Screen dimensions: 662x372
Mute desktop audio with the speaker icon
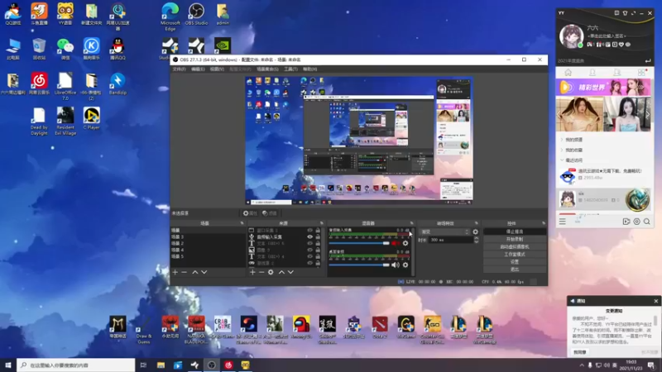point(396,265)
